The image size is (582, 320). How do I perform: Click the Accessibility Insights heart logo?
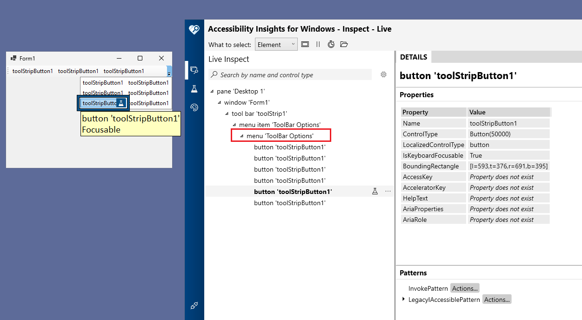click(194, 29)
